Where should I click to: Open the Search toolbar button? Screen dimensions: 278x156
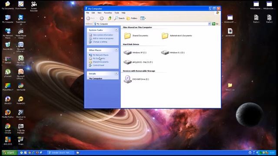[119, 18]
